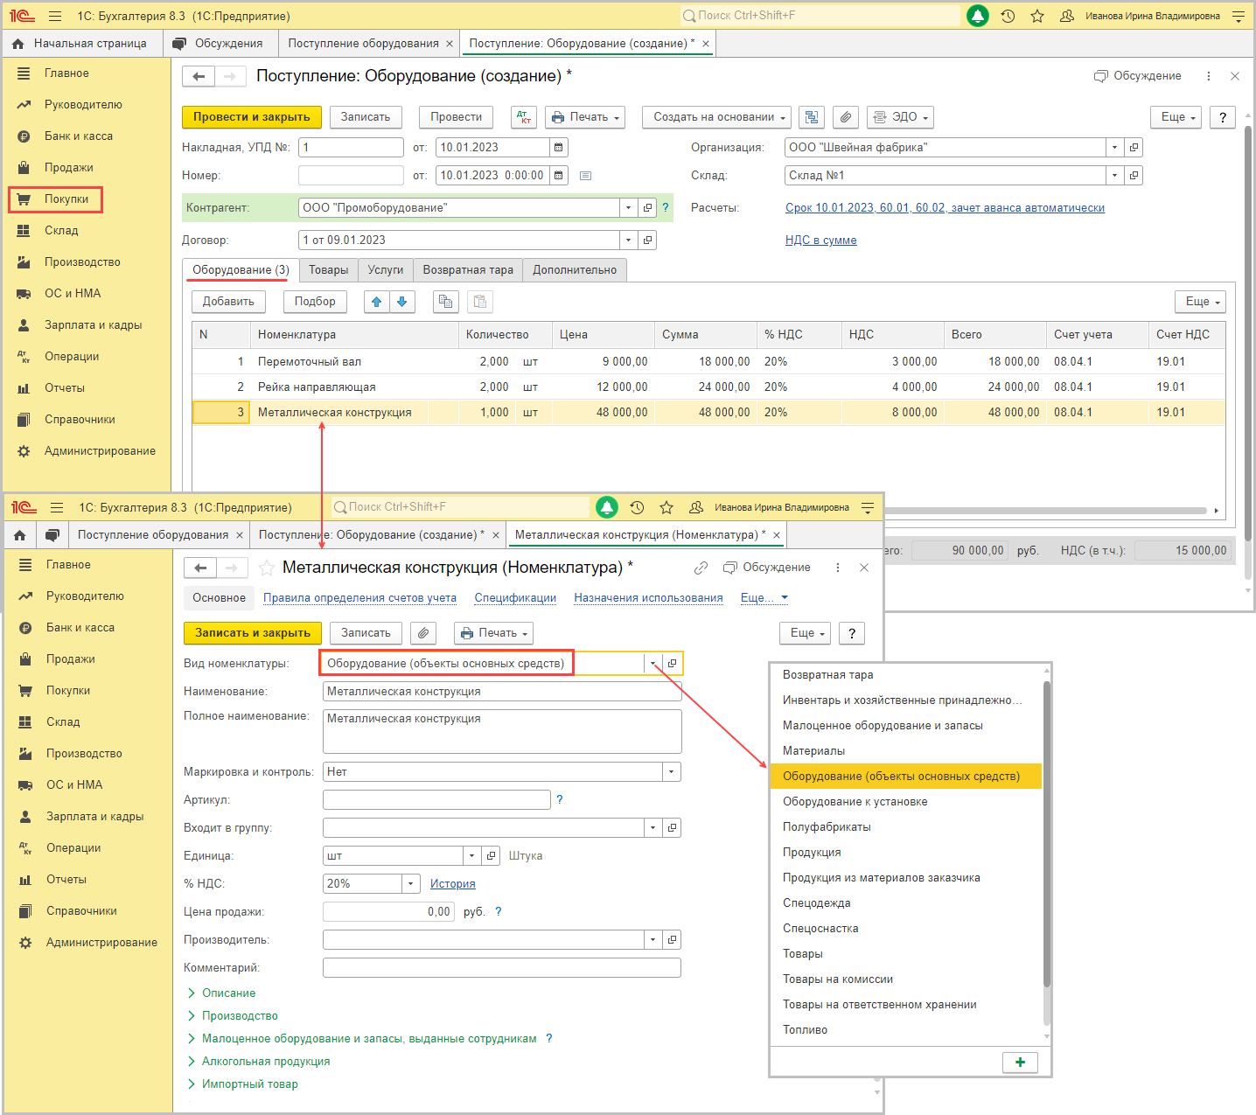Select Материалы in dropdown list

click(x=906, y=751)
